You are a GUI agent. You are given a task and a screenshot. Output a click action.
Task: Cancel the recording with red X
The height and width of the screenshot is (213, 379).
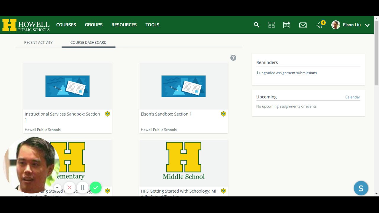(x=70, y=188)
